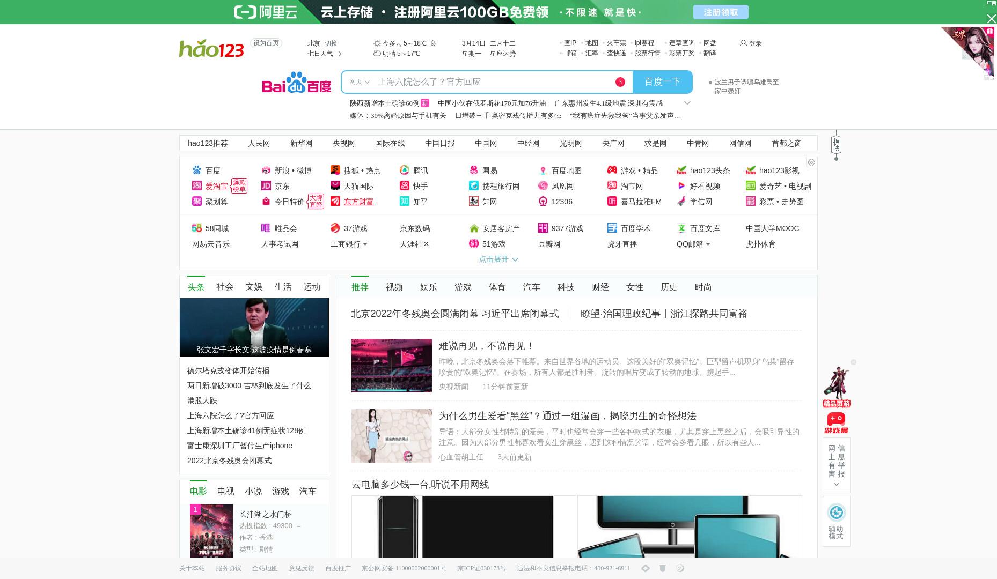The image size is (997, 579).
Task: Click the 知乎 icon
Action: pyautogui.click(x=405, y=202)
